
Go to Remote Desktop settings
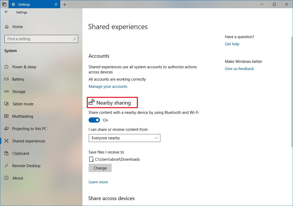[26, 166]
